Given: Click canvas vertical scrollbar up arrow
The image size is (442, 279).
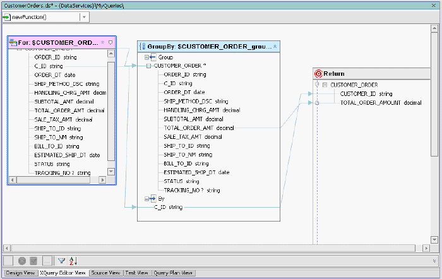Looking at the screenshot, I should (x=434, y=28).
